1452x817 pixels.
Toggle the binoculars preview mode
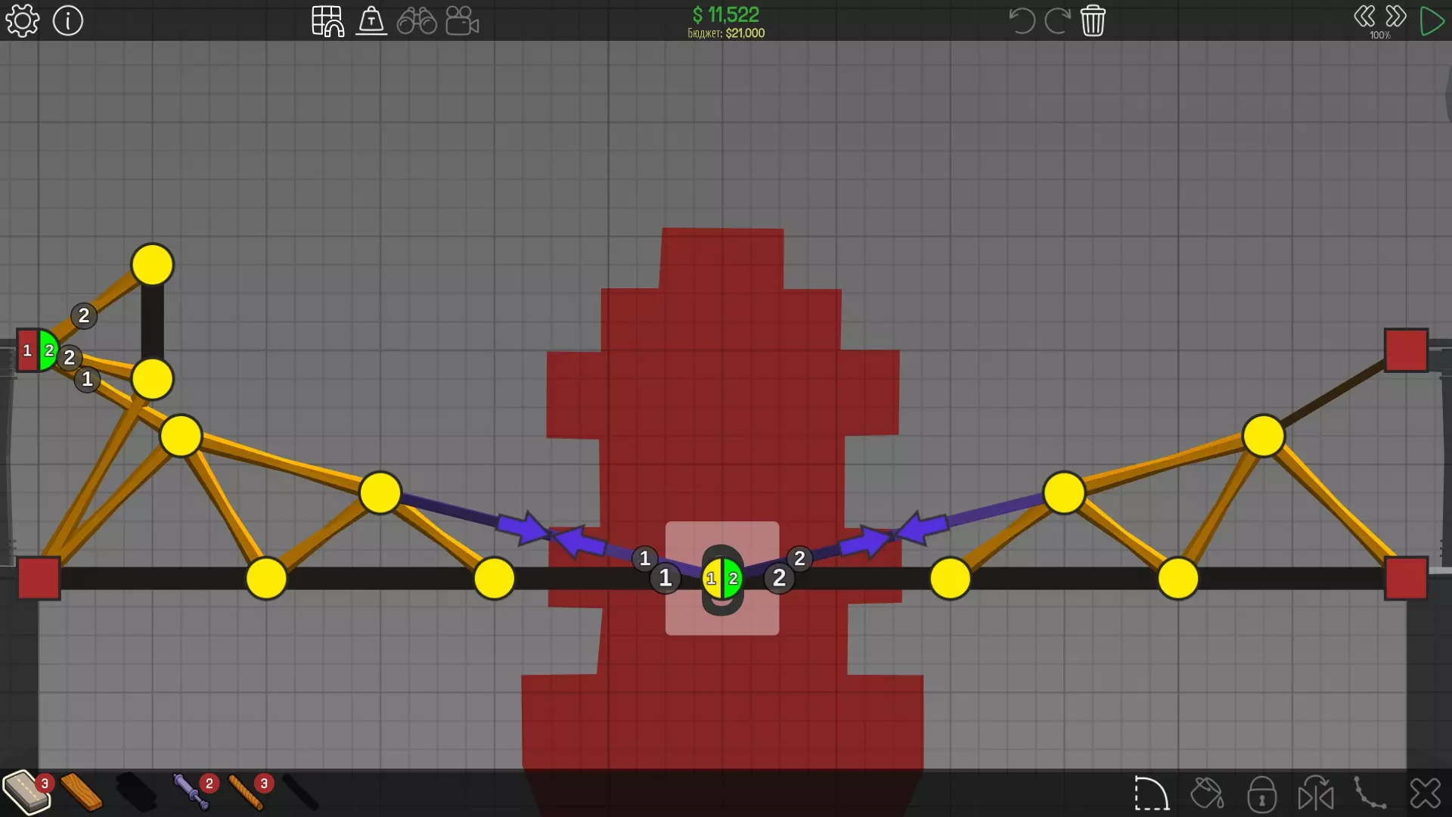(417, 21)
